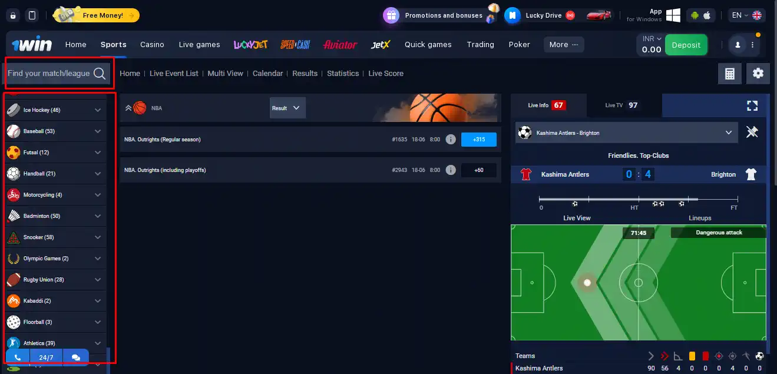Select the Baseball sport icon
The width and height of the screenshot is (777, 374).
(x=13, y=131)
